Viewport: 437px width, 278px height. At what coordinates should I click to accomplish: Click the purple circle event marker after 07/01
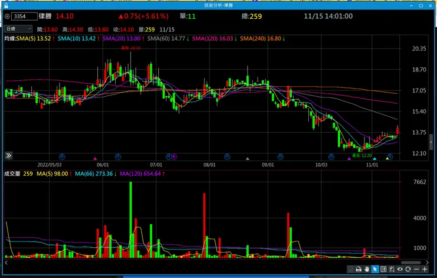coord(174,157)
